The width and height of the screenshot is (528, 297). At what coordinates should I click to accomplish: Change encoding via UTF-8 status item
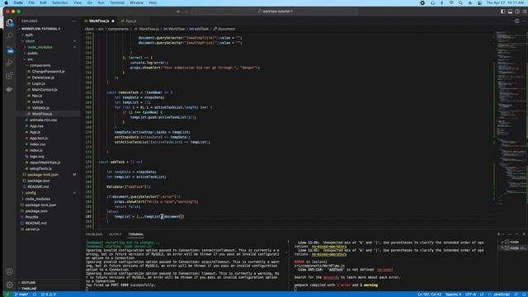coord(470,295)
